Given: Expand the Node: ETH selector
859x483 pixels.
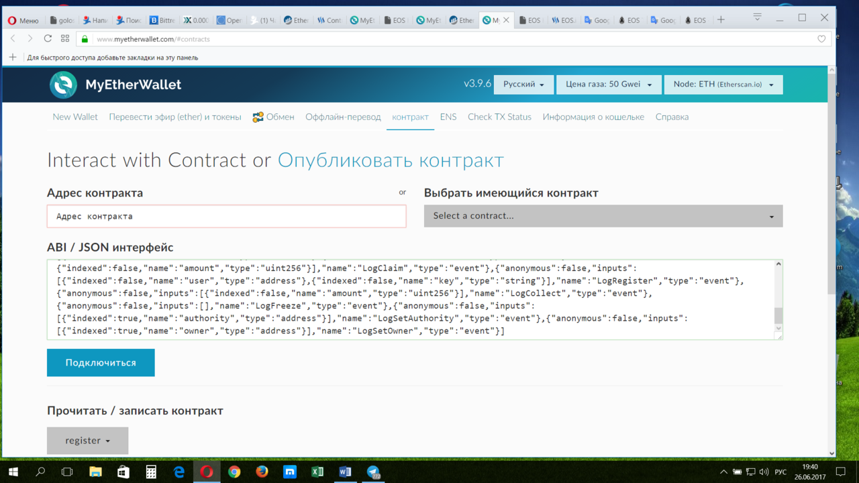Looking at the screenshot, I should click(723, 85).
